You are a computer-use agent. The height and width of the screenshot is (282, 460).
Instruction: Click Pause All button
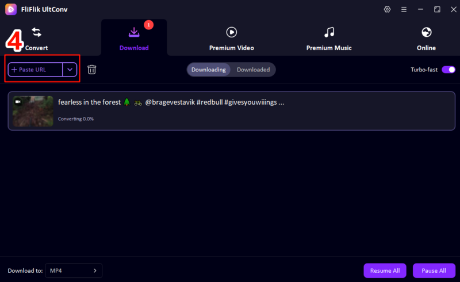pyautogui.click(x=434, y=270)
